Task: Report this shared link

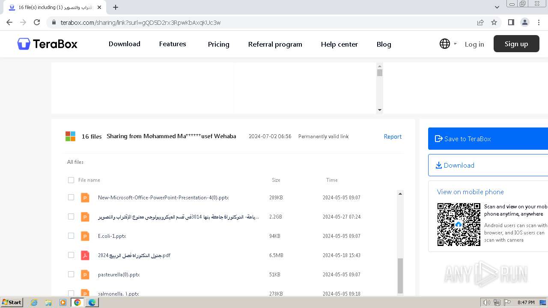Action: click(393, 136)
